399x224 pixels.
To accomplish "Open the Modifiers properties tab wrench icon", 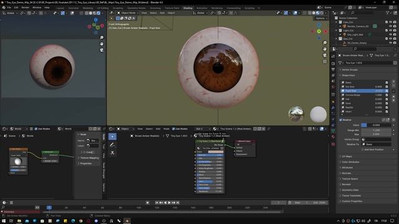I will pos(333,108).
